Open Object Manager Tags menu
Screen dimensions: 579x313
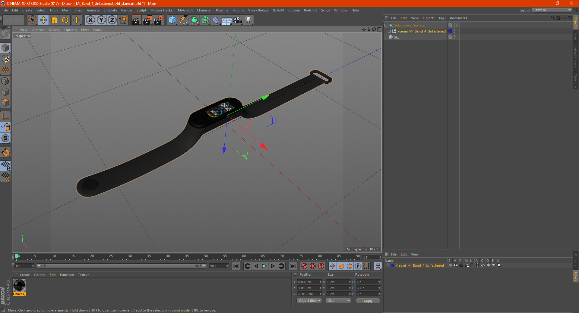coord(442,18)
